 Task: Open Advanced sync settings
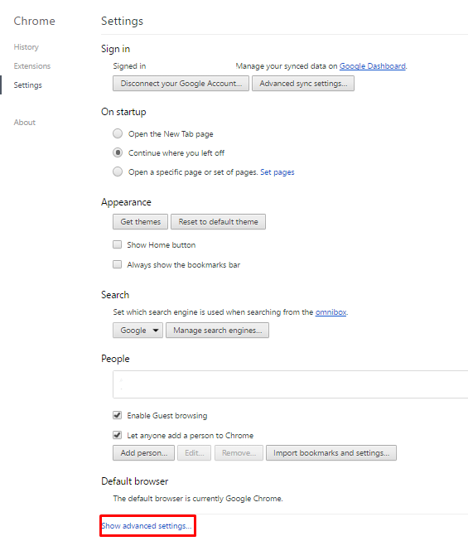[x=303, y=84]
